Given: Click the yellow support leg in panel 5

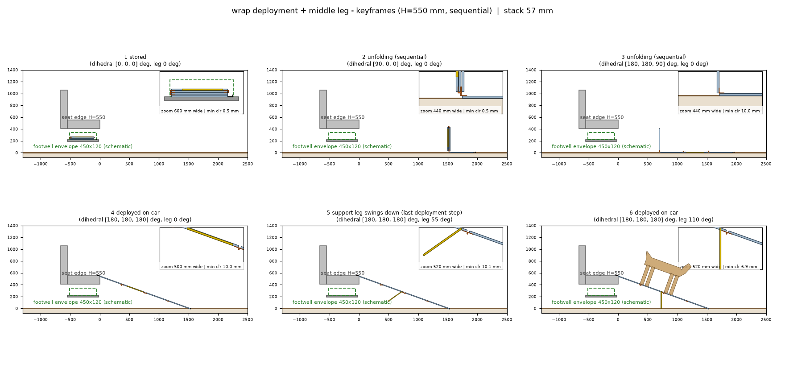Looking at the screenshot, I should click(395, 297).
